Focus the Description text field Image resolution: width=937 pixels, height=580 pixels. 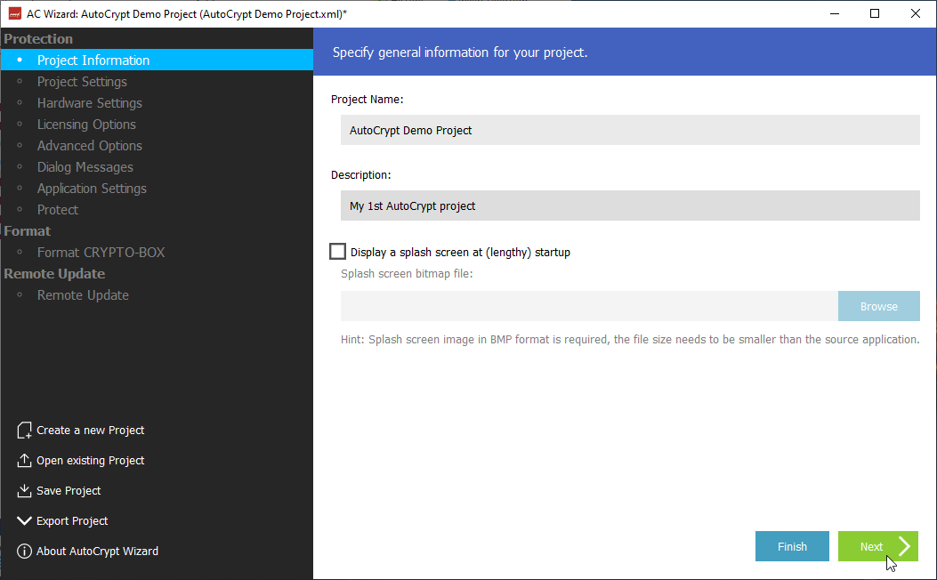(x=629, y=205)
